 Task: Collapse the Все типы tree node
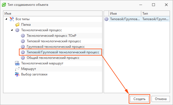(6, 19)
